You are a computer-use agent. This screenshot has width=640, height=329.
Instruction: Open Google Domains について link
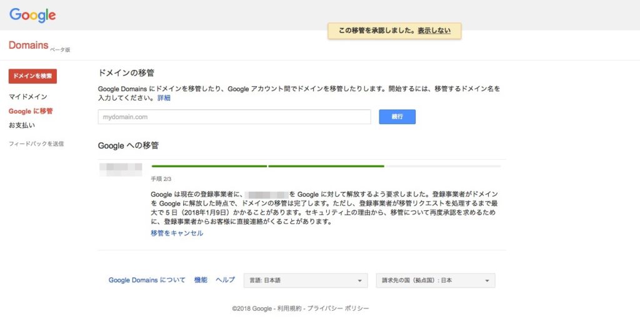pos(147,280)
